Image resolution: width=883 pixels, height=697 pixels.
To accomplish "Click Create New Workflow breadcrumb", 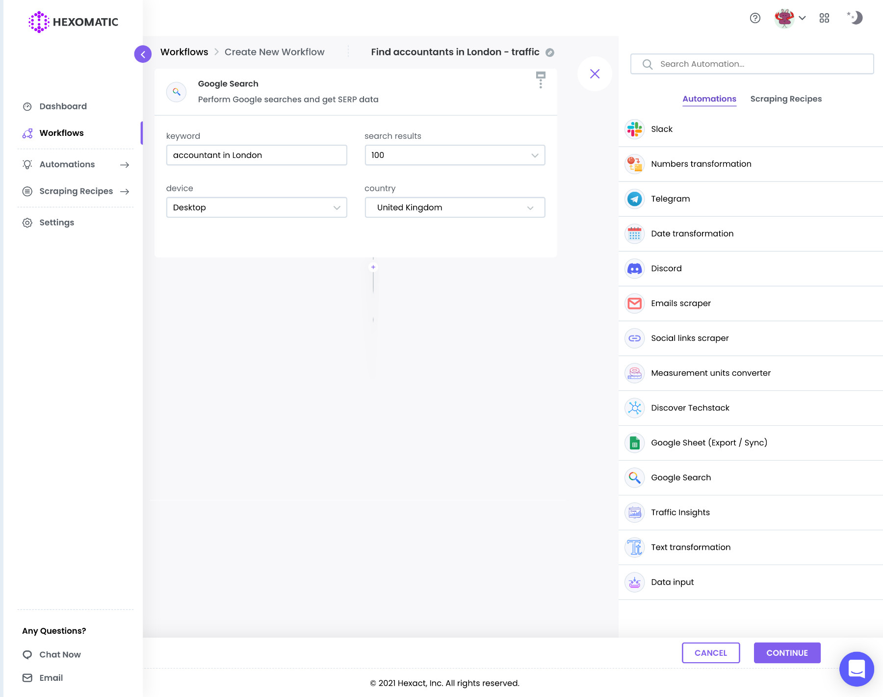I will click(274, 52).
